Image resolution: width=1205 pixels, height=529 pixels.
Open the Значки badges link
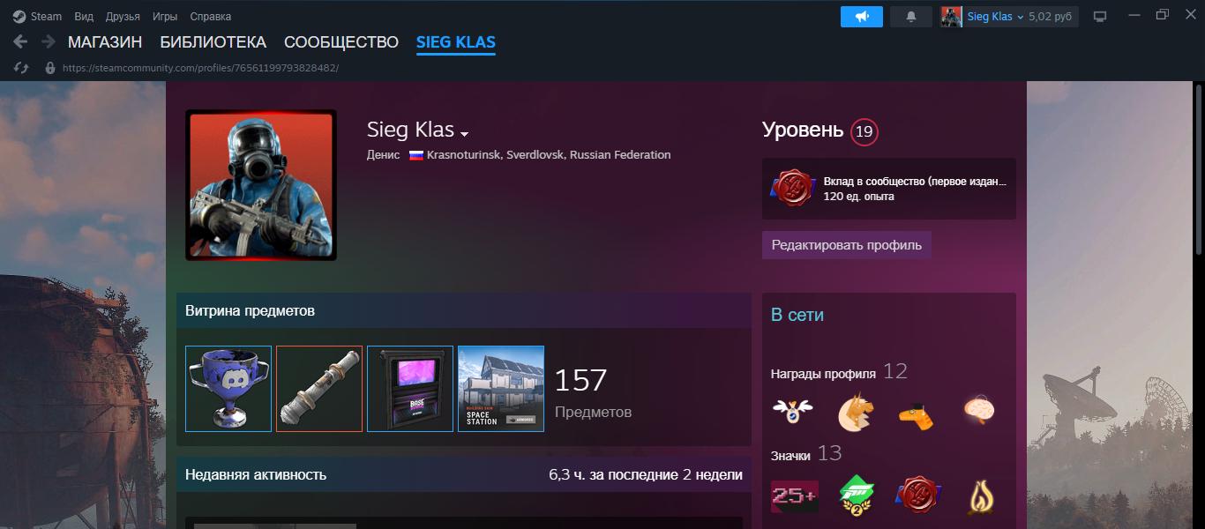click(x=790, y=456)
